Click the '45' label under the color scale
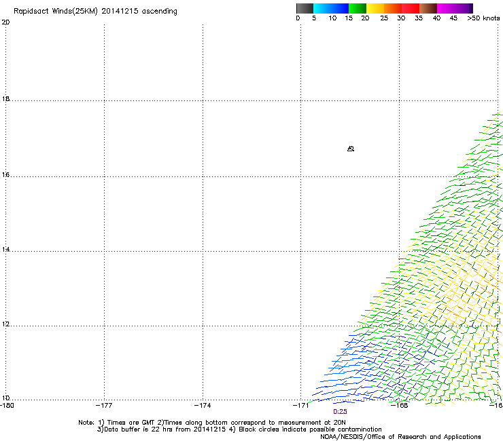 point(453,18)
